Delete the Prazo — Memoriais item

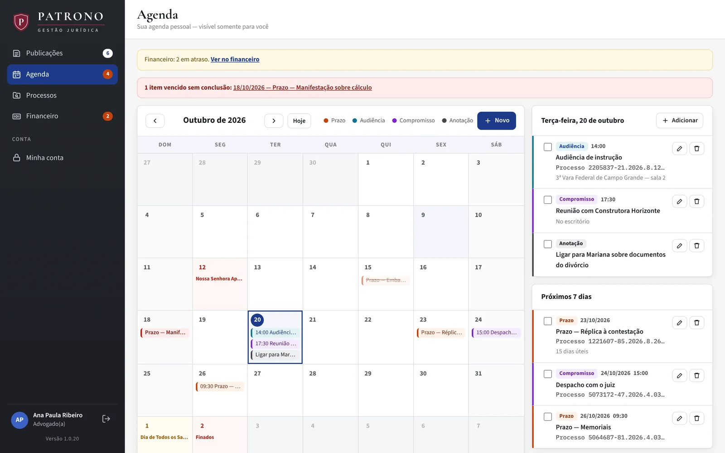[x=697, y=418]
